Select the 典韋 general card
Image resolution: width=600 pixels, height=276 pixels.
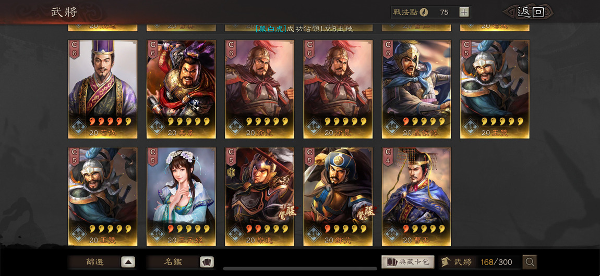click(181, 90)
